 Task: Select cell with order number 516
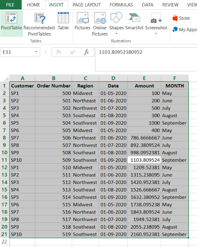[54, 212]
